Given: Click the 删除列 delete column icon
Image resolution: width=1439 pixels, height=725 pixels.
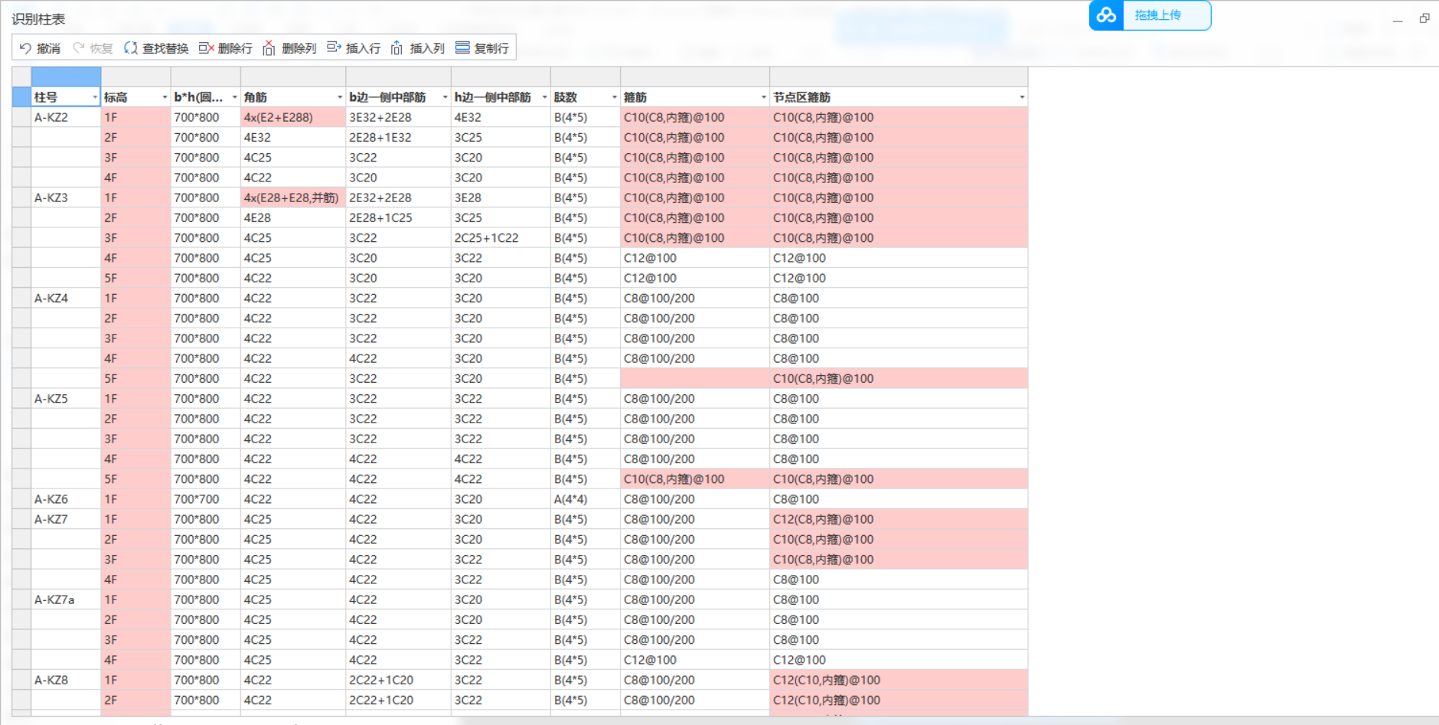Looking at the screenshot, I should pyautogui.click(x=269, y=48).
